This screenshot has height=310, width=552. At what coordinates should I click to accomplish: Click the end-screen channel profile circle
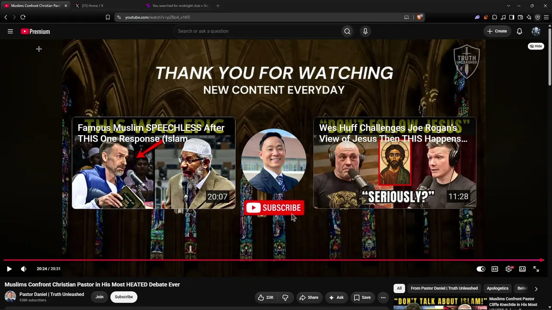pyautogui.click(x=274, y=161)
